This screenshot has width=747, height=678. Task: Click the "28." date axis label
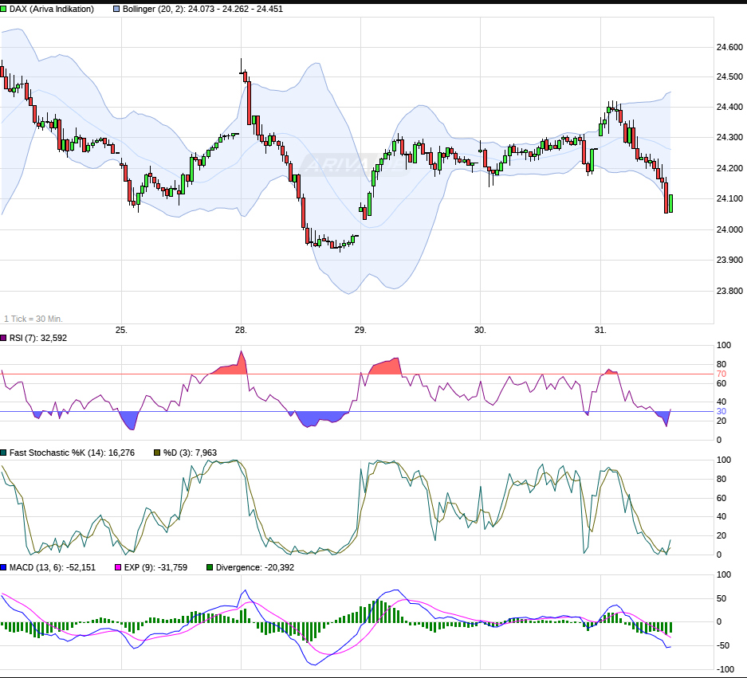click(x=241, y=330)
